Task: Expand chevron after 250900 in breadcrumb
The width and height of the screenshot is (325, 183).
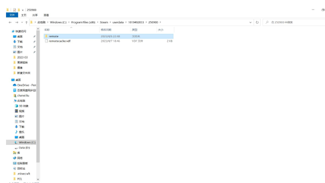Action: (x=160, y=22)
